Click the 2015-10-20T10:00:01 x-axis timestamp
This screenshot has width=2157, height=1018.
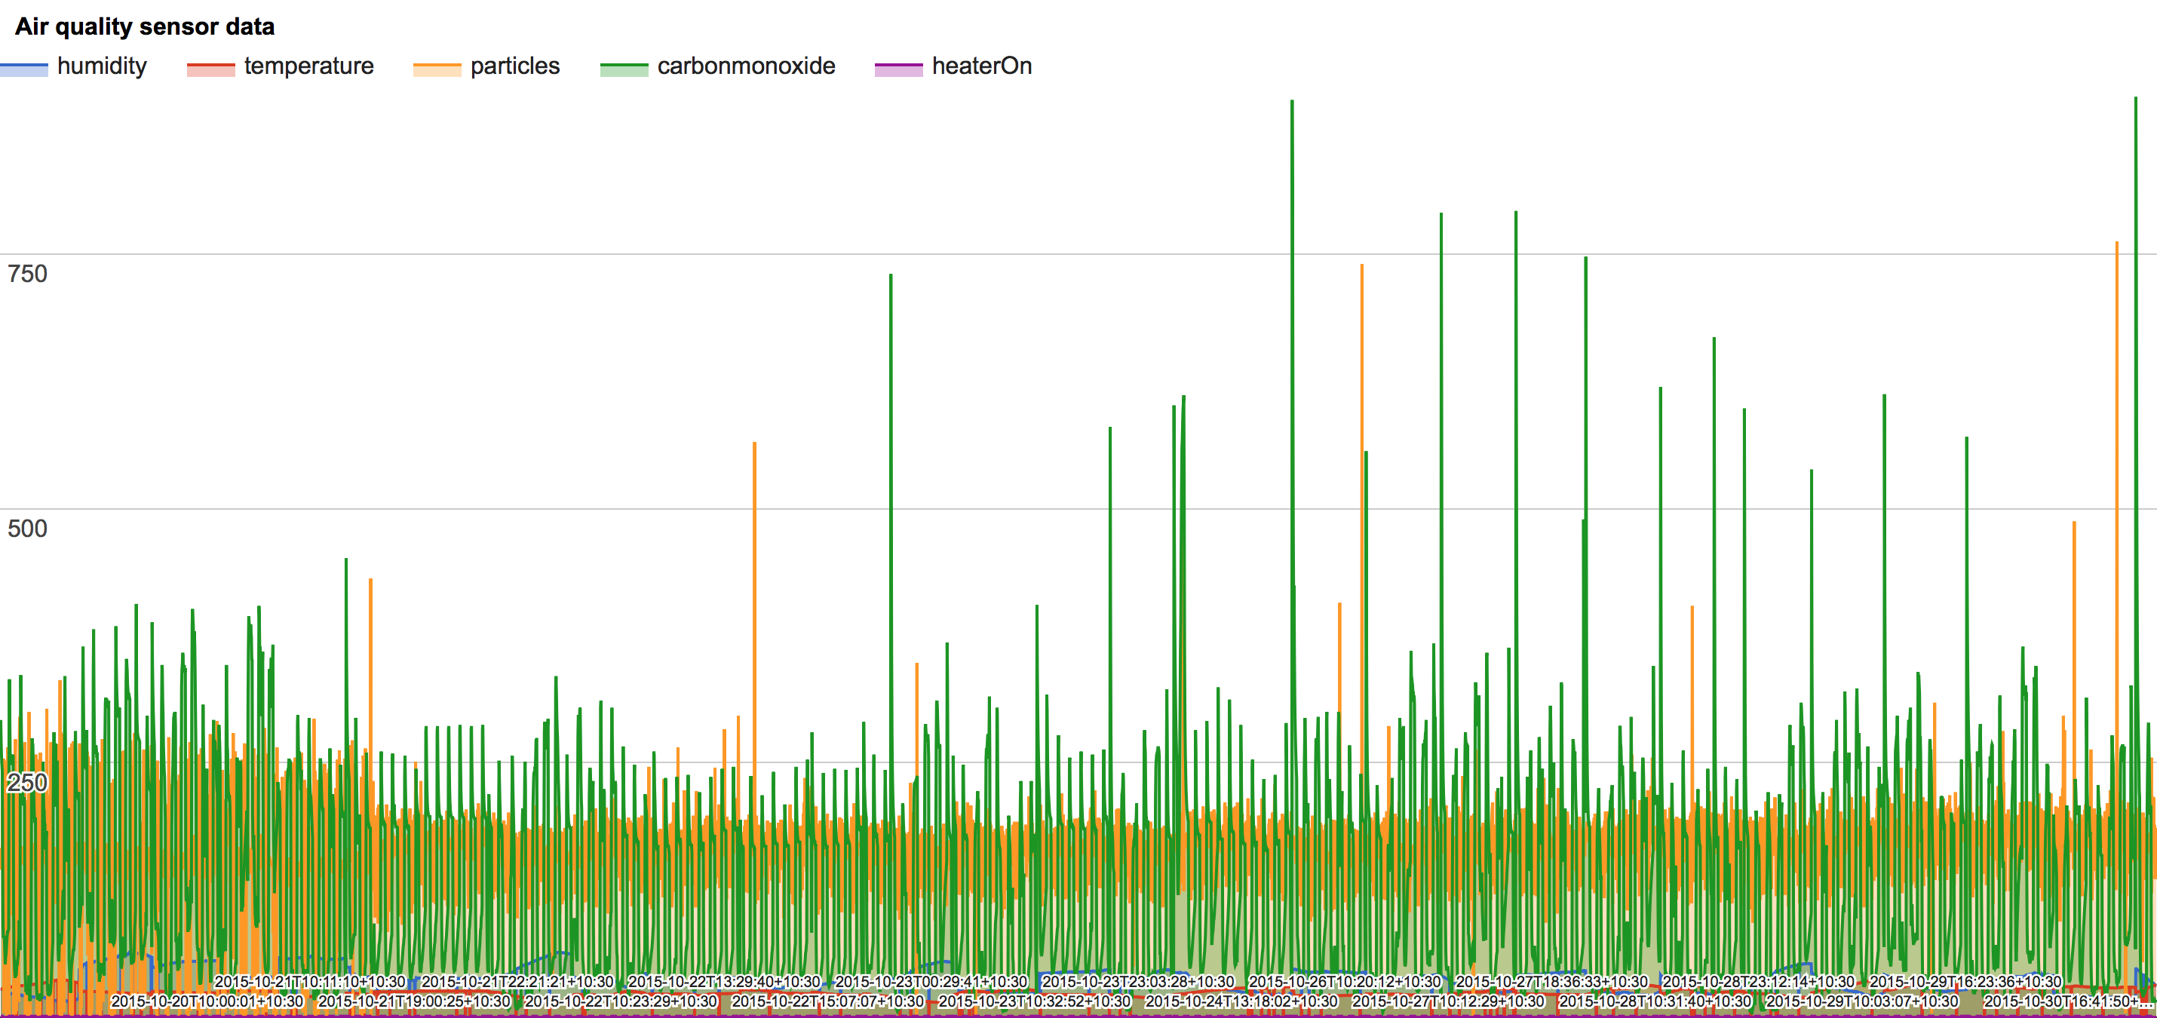pyautogui.click(x=207, y=1001)
